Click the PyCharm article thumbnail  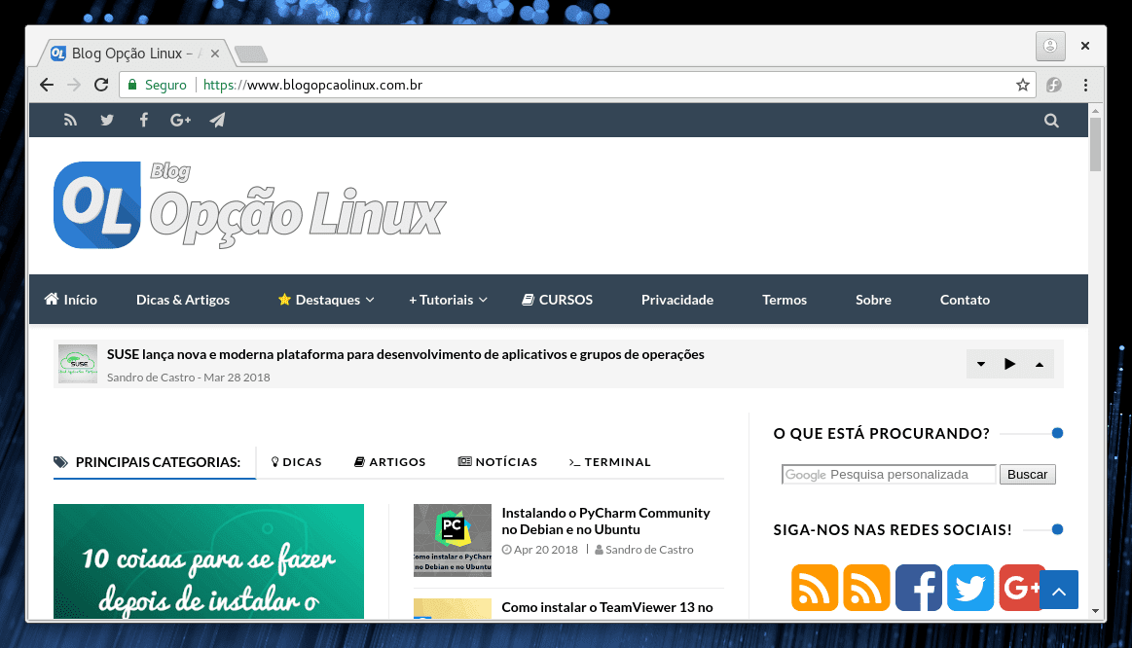click(x=453, y=540)
